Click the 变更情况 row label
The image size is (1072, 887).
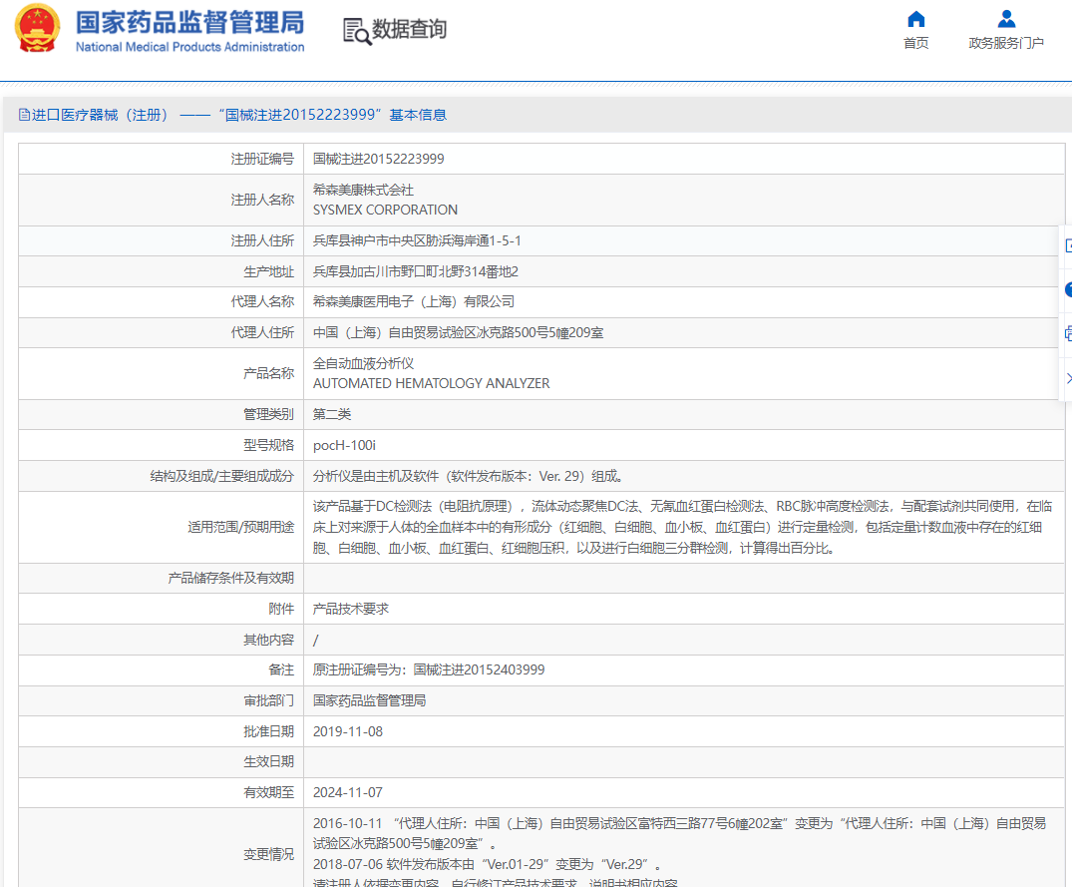click(268, 854)
